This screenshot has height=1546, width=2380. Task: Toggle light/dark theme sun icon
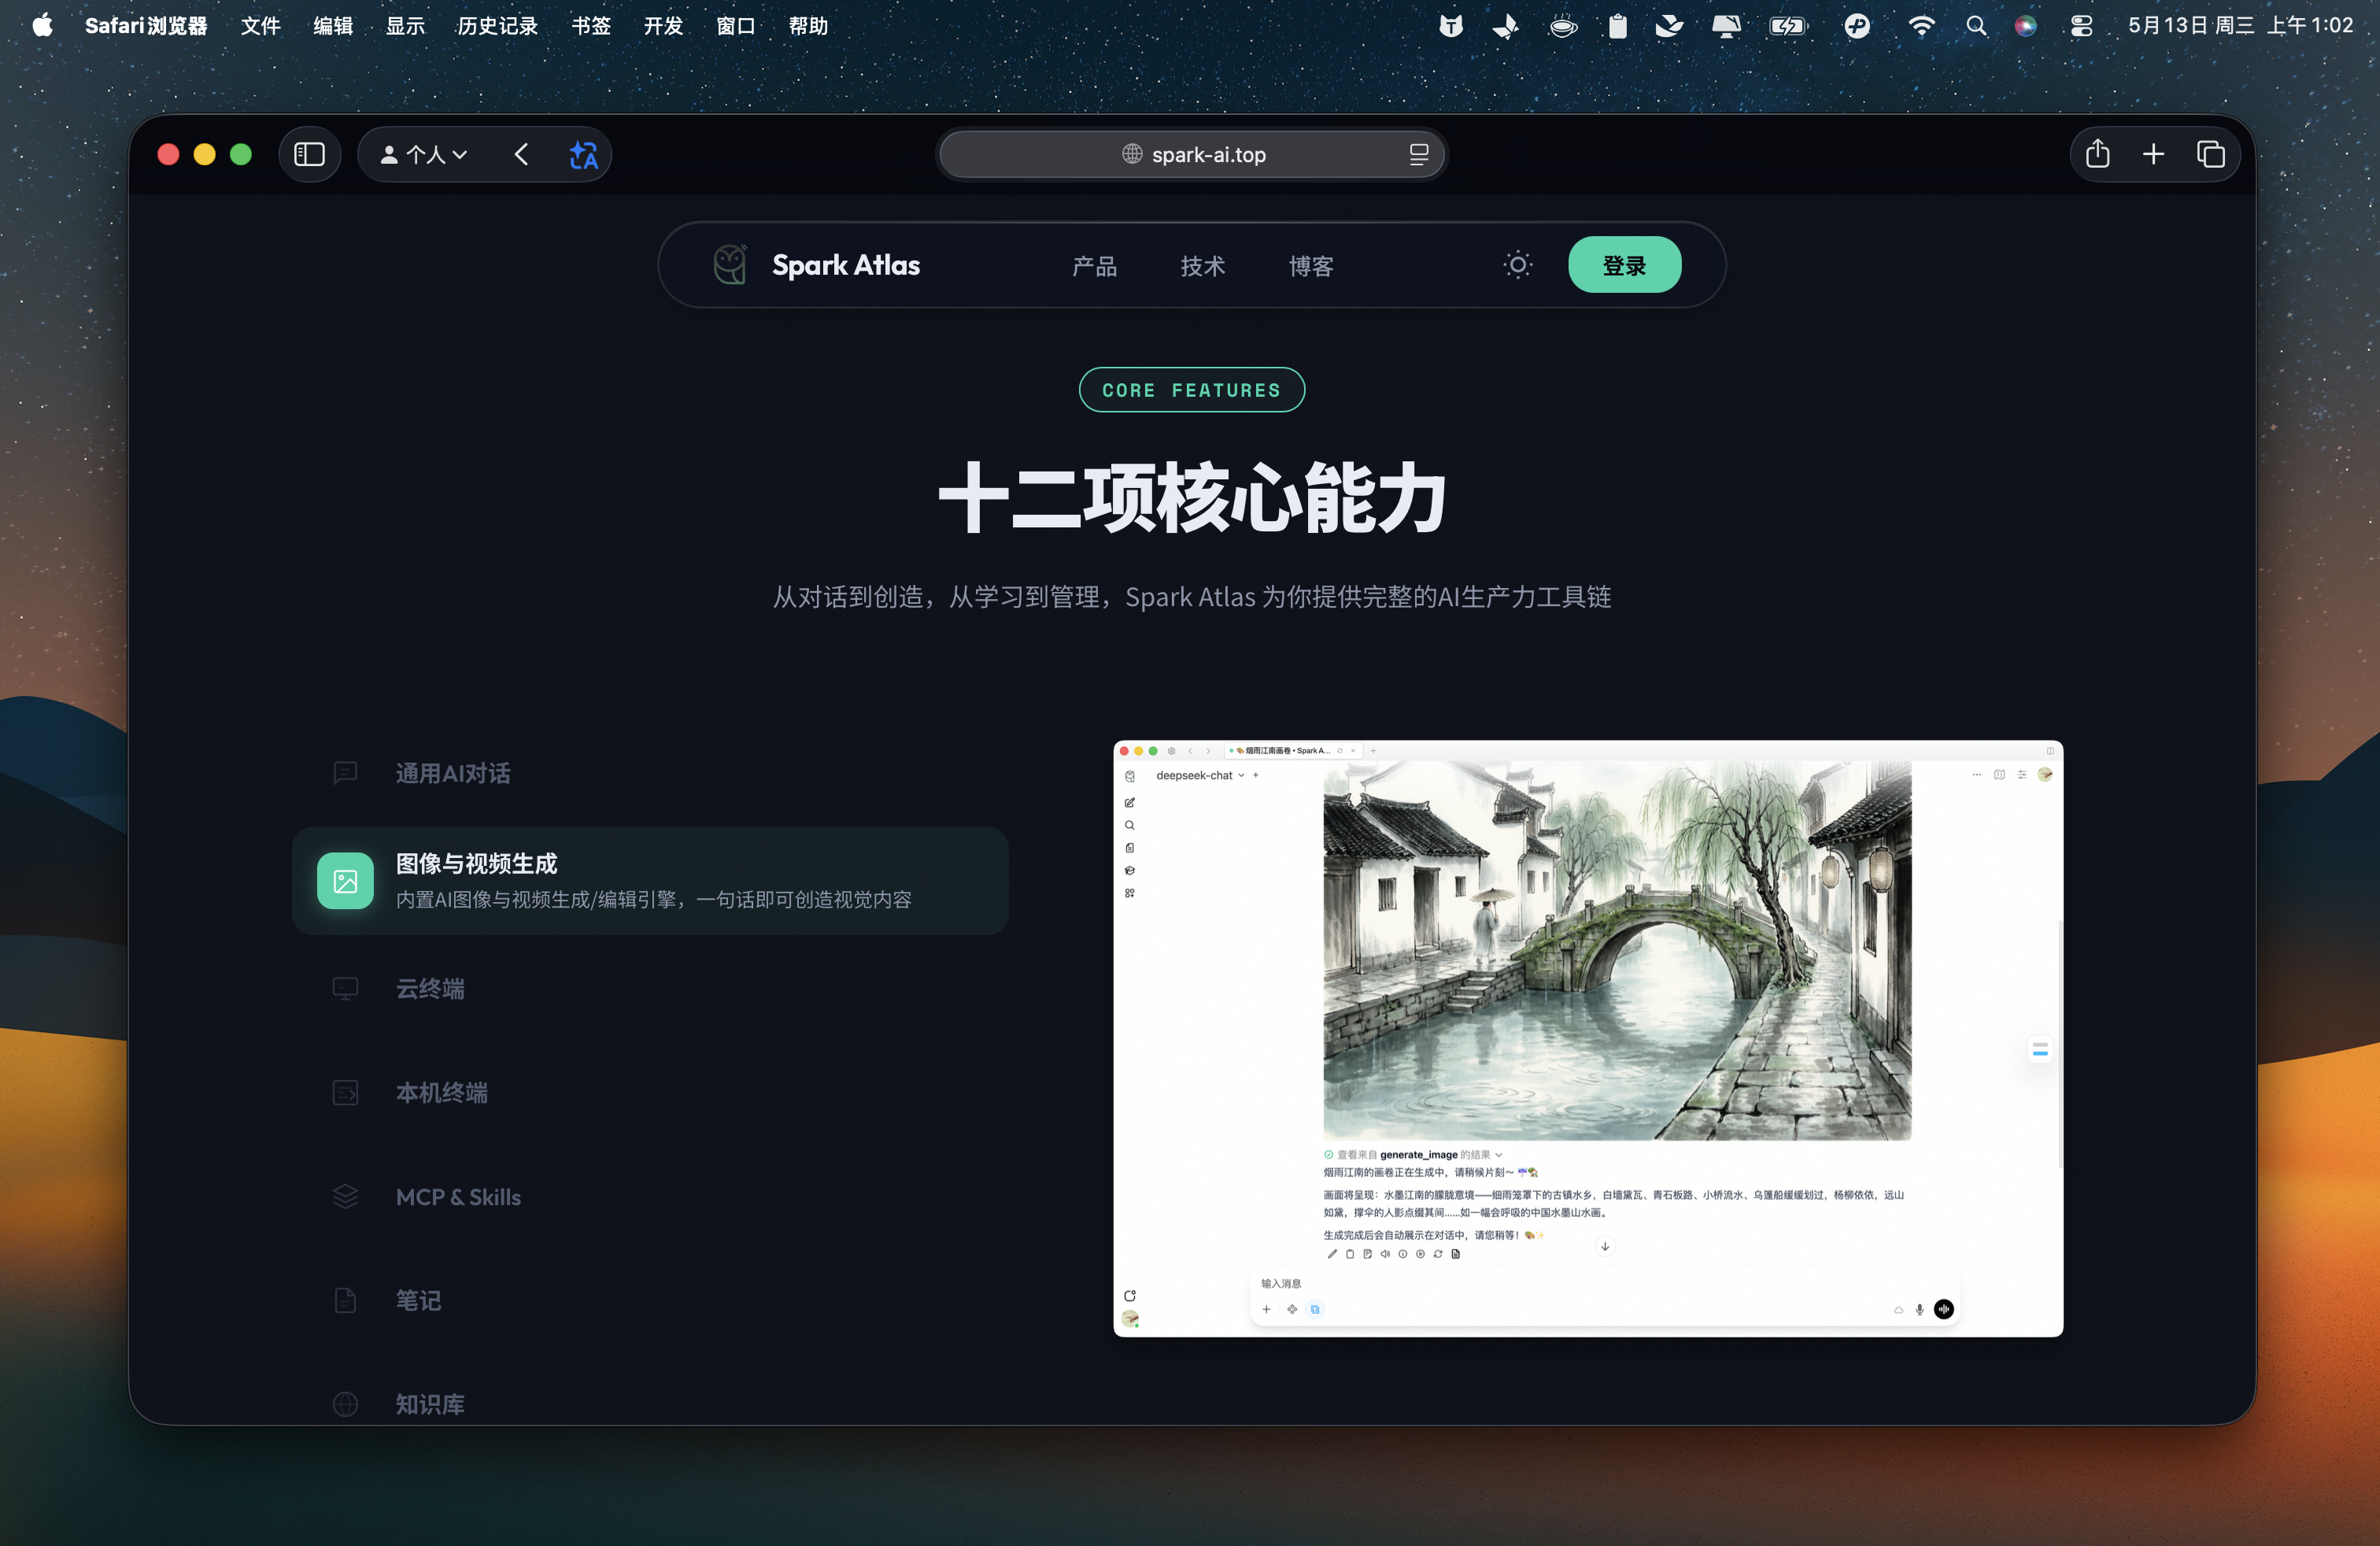1517,265
